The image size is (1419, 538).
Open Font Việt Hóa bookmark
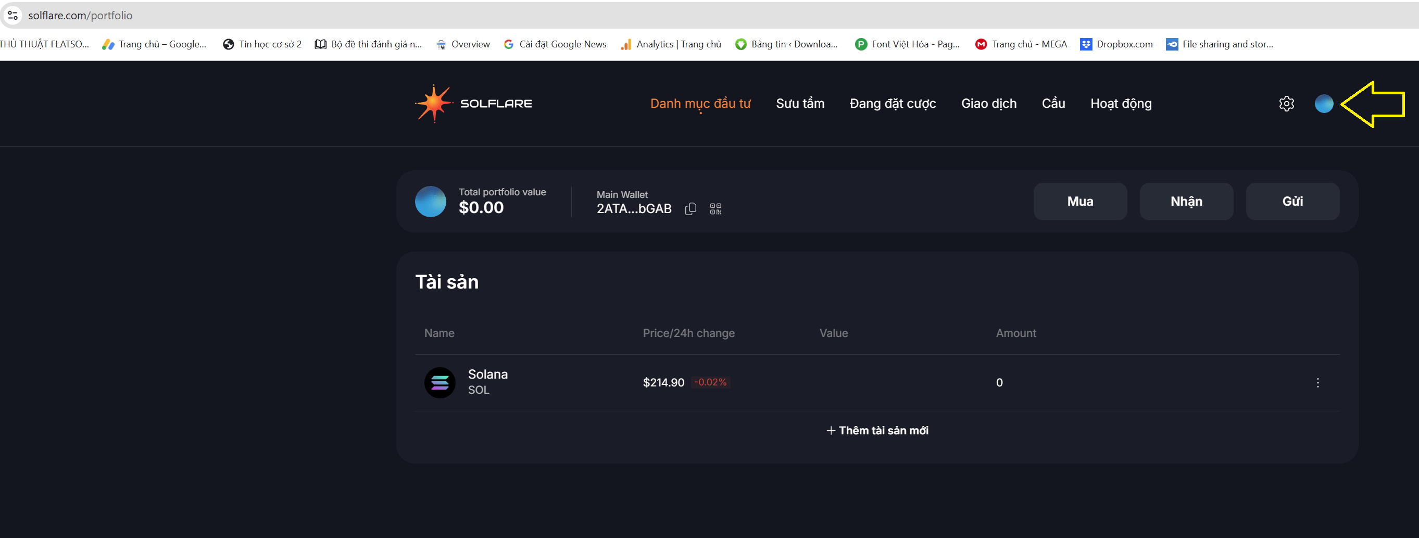(x=907, y=44)
